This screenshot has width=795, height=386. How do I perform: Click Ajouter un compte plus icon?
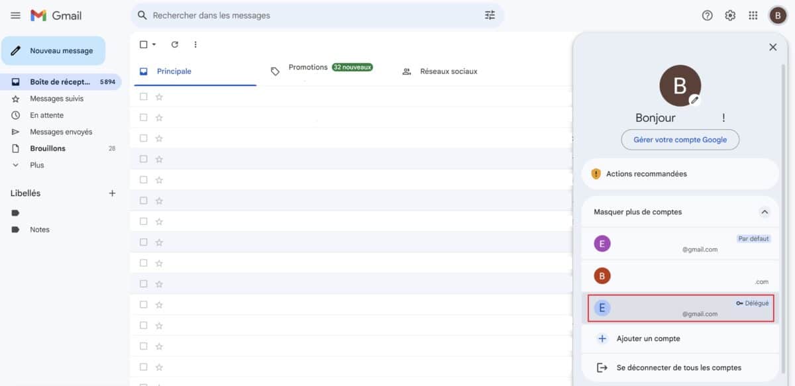(x=602, y=338)
